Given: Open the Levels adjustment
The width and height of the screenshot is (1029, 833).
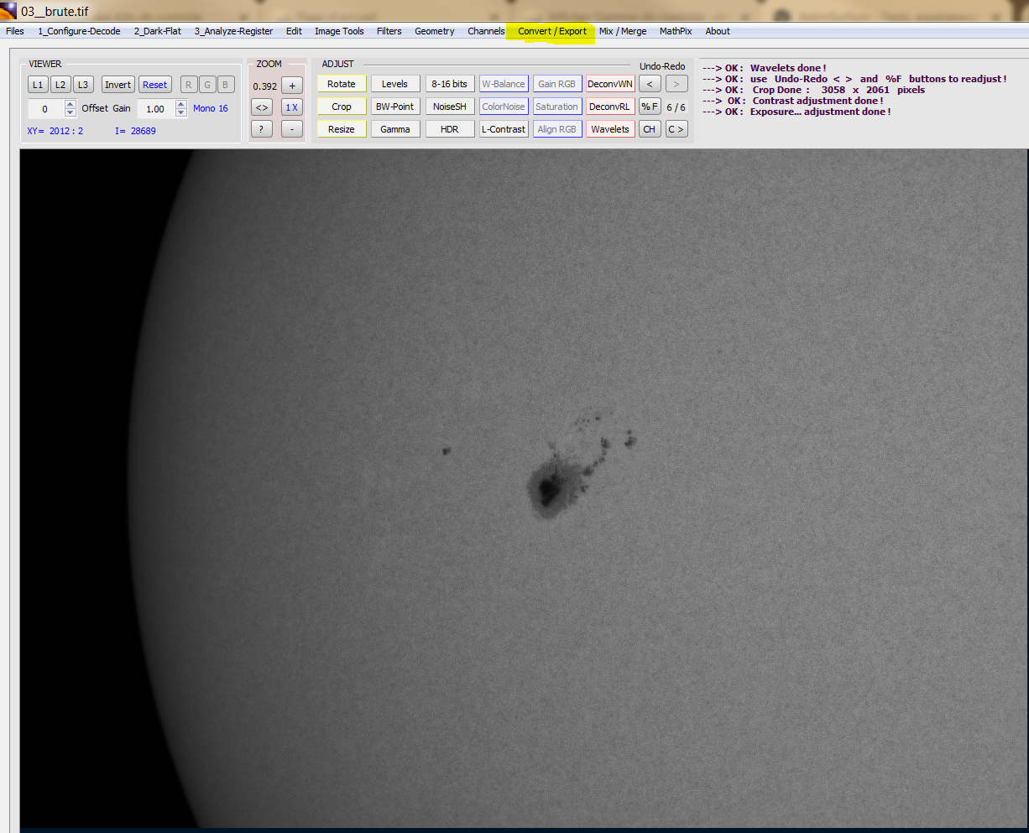Looking at the screenshot, I should click(x=395, y=84).
